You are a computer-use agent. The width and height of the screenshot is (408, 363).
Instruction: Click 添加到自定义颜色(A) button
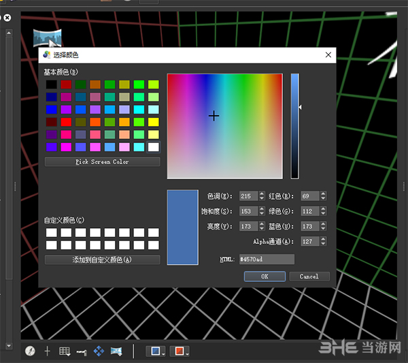102,259
